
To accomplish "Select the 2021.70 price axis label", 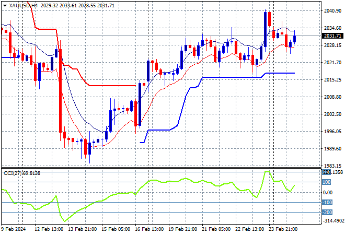I will pos(332,63).
